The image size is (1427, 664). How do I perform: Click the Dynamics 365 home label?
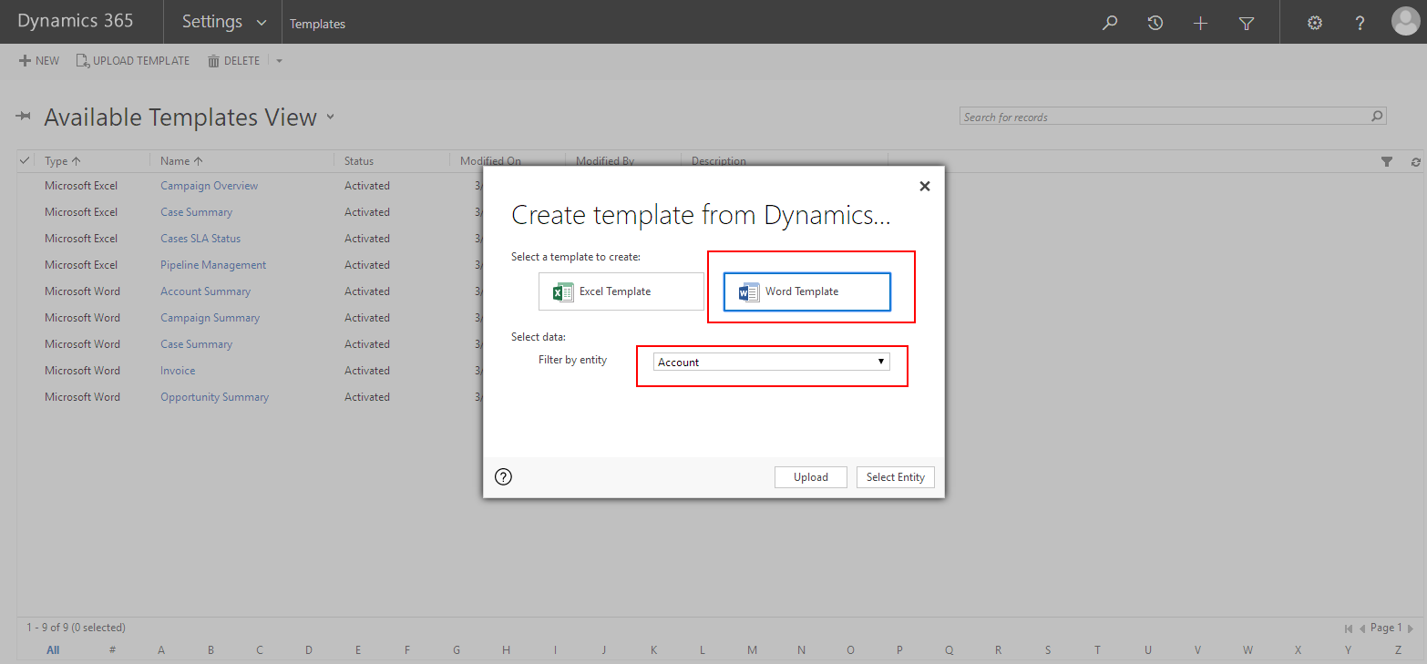click(x=75, y=21)
